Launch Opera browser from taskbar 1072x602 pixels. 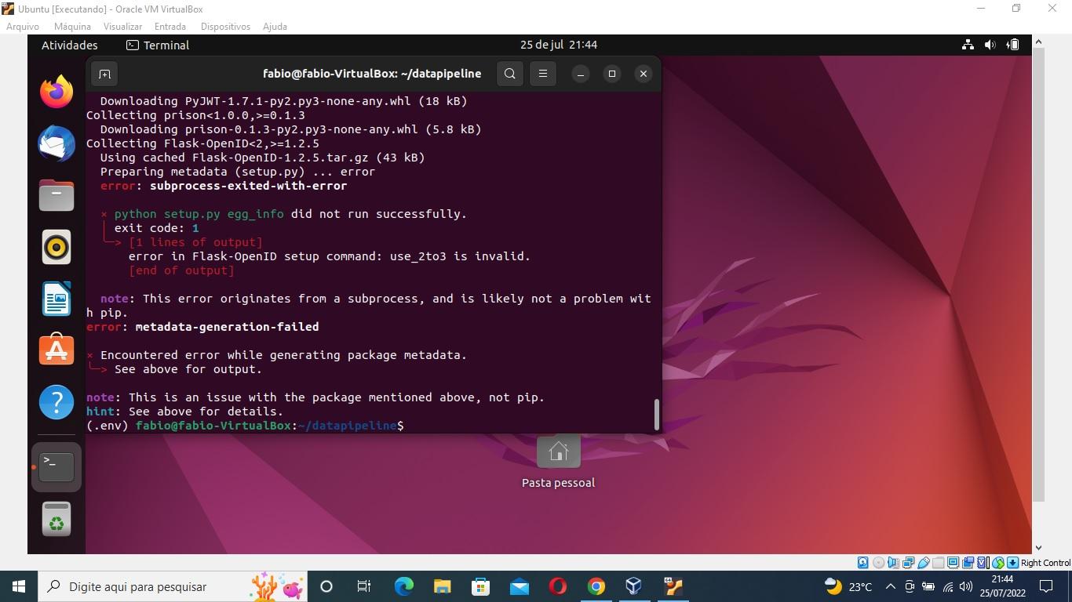[557, 586]
